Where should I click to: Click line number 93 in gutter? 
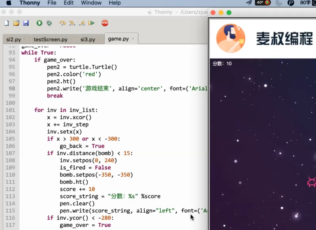click(x=12, y=53)
